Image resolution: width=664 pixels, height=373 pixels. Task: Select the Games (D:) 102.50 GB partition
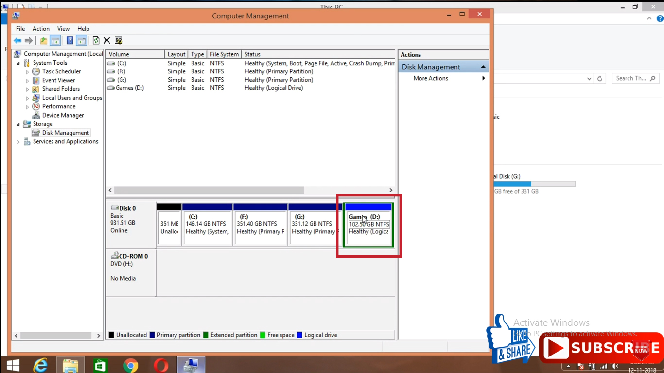coord(368,225)
